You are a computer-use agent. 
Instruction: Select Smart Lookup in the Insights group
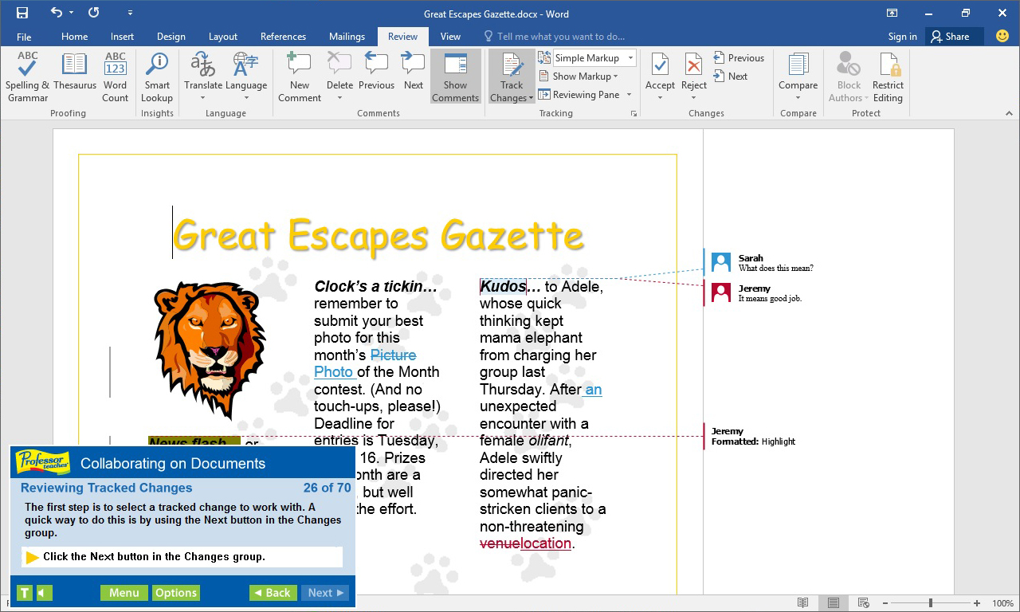pyautogui.click(x=157, y=76)
